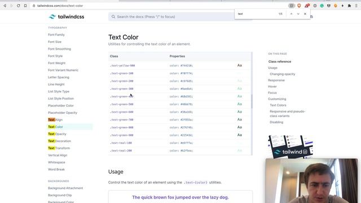
Task: Click the magnifier icon in docs search
Action: [x=113, y=16]
